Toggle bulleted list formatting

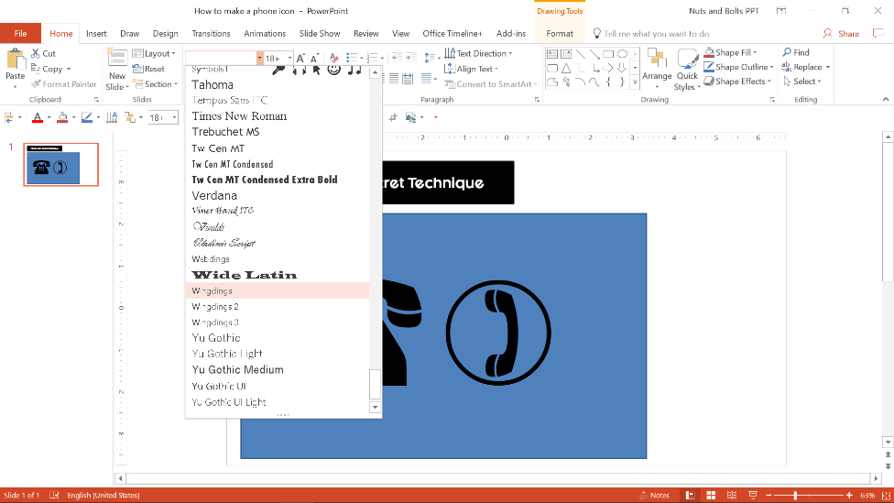(x=352, y=58)
